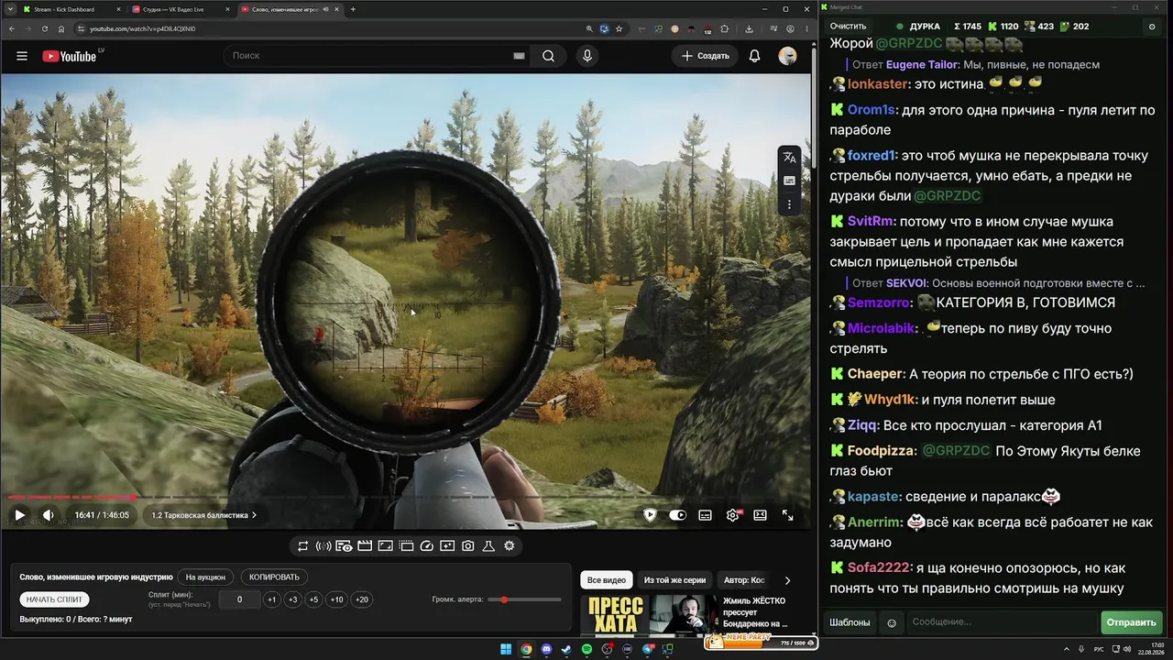This screenshot has width=1173, height=660.
Task: Open chapter 1.2 Тарковская баллистика
Action: [x=203, y=515]
